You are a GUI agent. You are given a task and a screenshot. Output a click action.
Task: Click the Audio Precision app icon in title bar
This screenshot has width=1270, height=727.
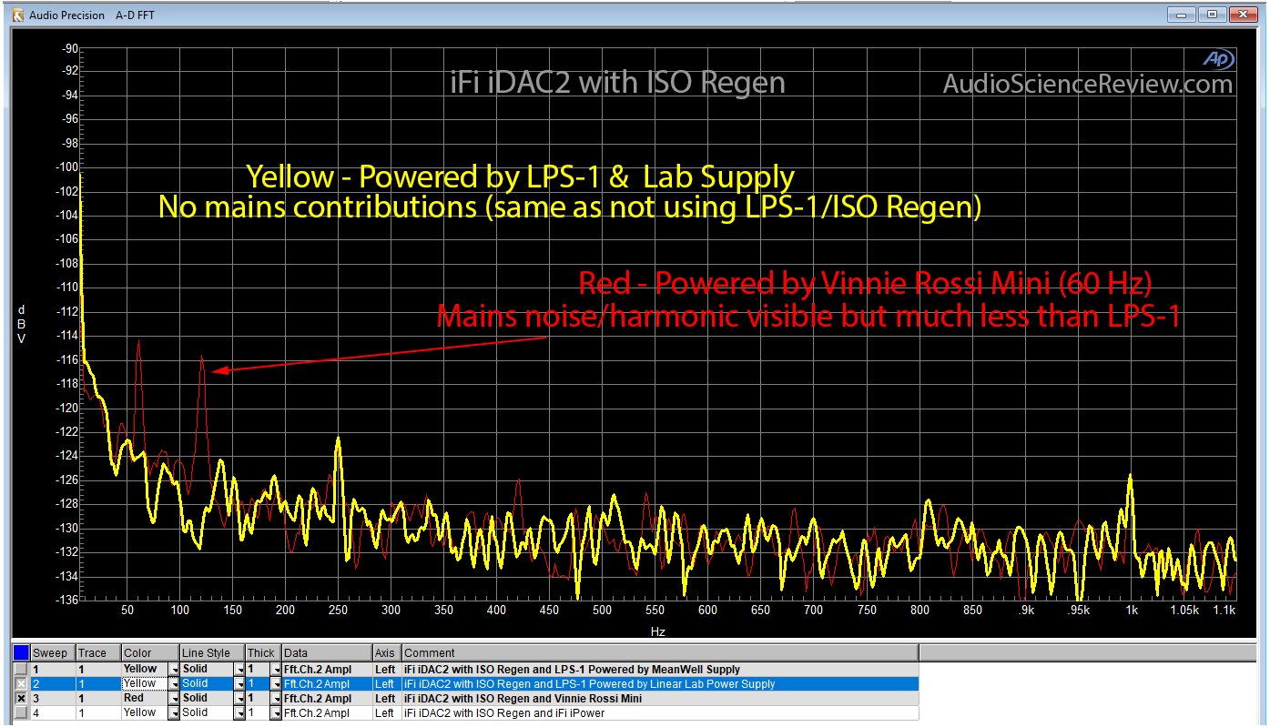click(x=17, y=15)
